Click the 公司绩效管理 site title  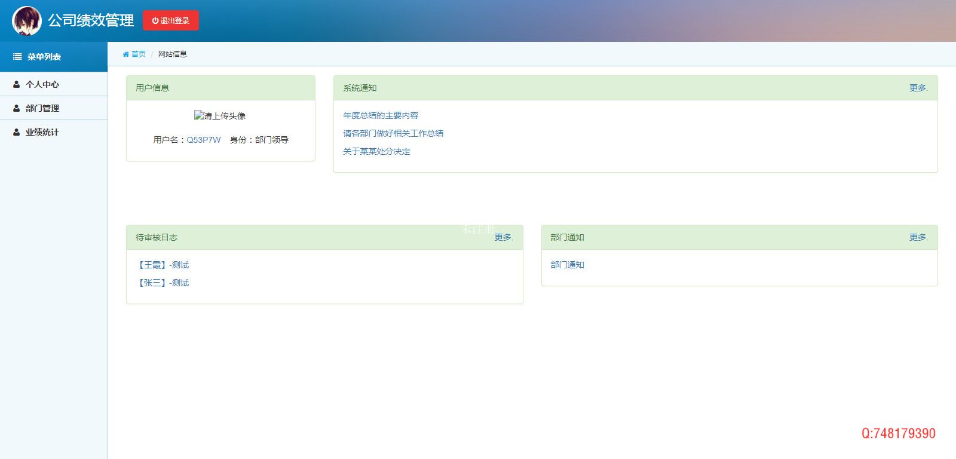point(91,20)
